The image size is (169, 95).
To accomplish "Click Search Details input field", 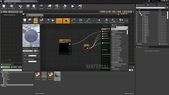I will 28,51.
